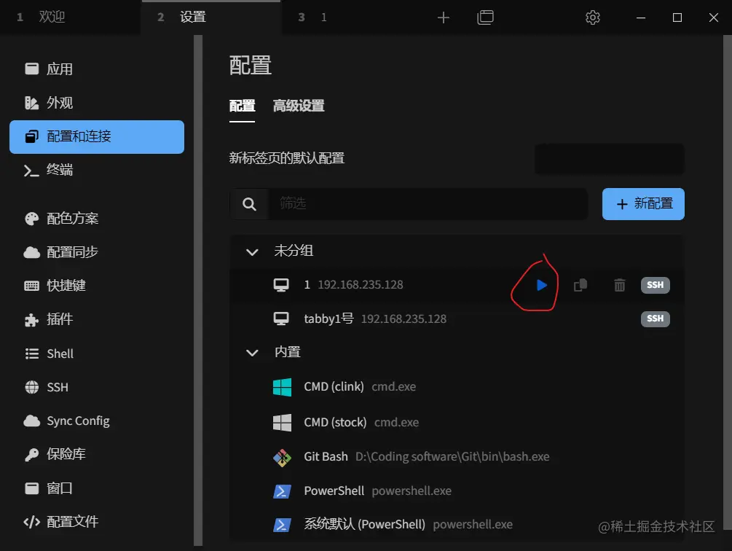Viewport: 732px width, 551px height.
Task: Select Git Bash profile row
Action: [x=457, y=457]
